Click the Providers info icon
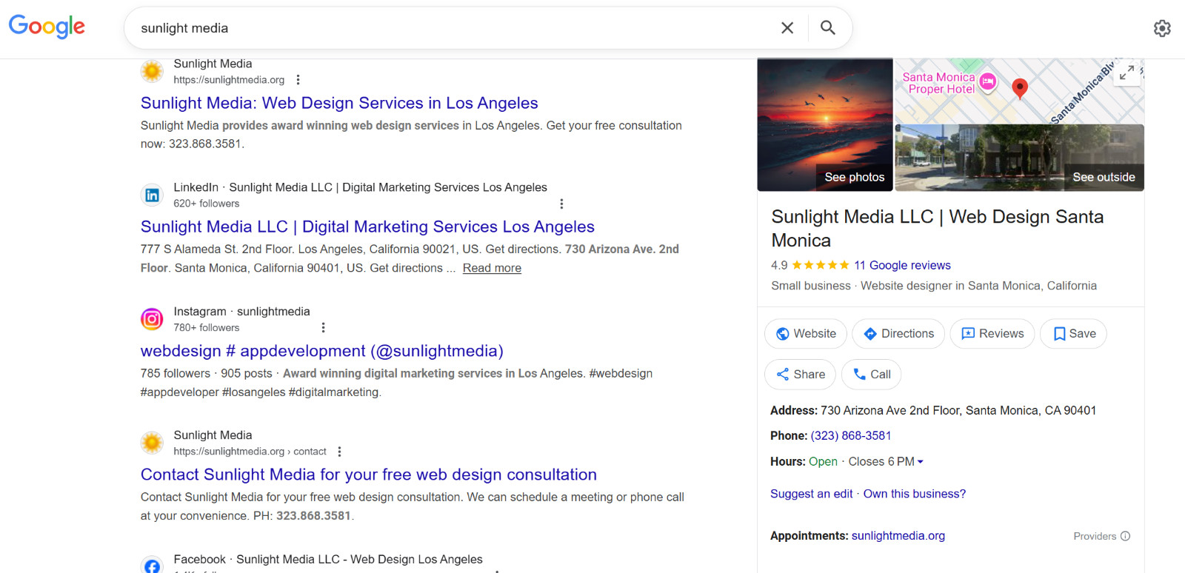The image size is (1185, 573). [x=1126, y=536]
